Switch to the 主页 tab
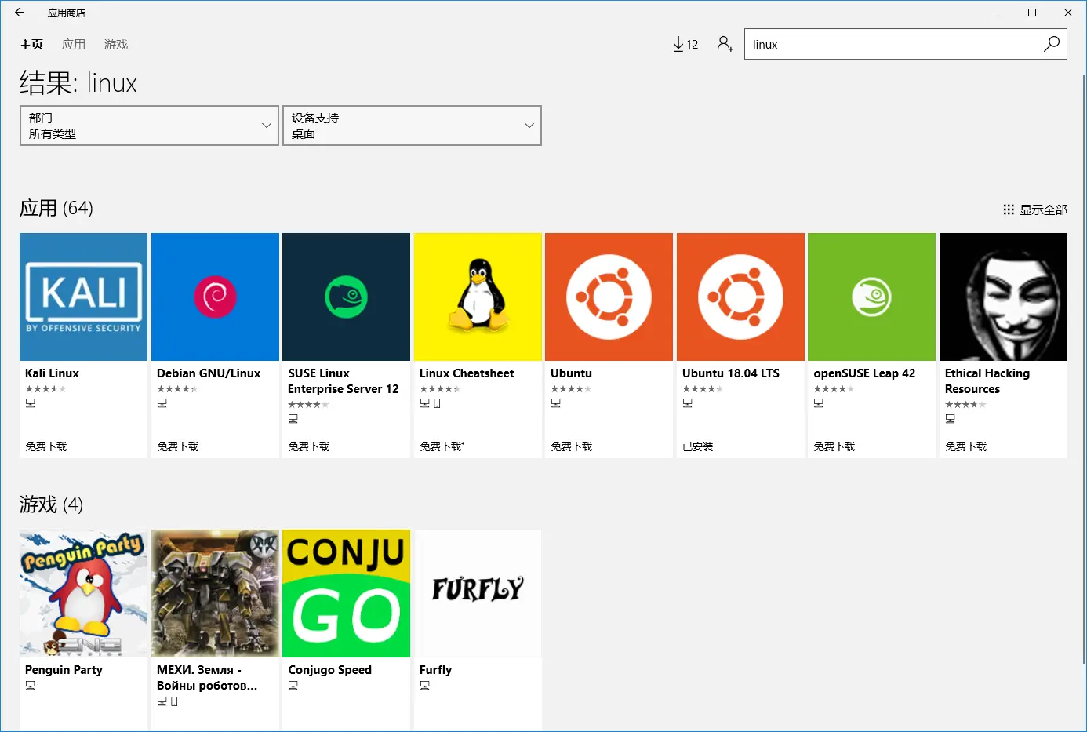The image size is (1087, 732). pos(31,45)
